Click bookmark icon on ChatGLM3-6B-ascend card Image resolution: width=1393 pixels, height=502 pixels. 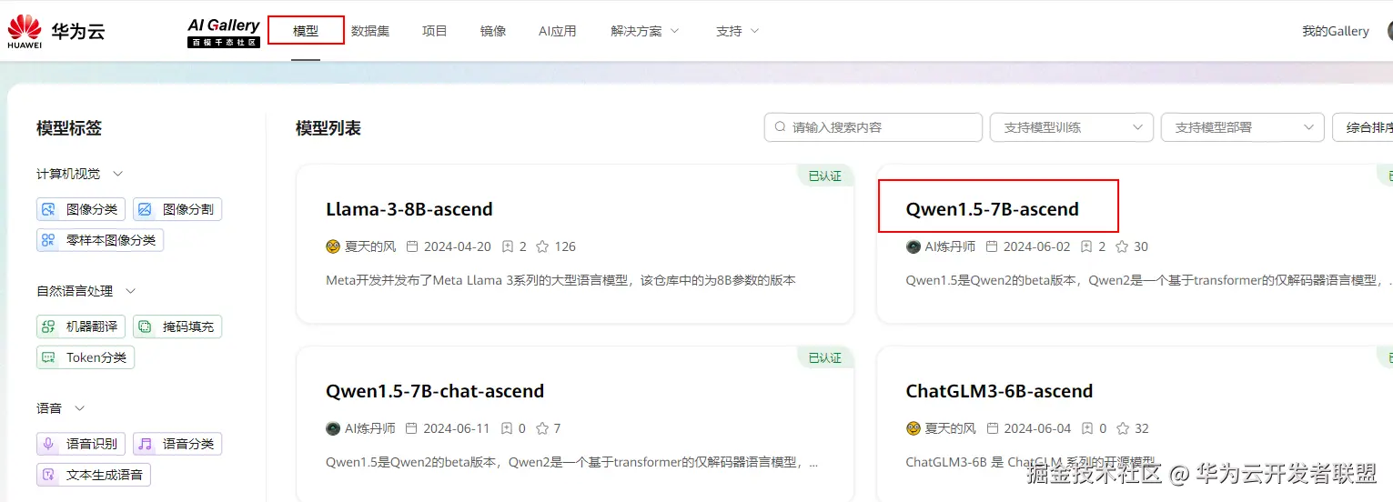coord(1087,428)
